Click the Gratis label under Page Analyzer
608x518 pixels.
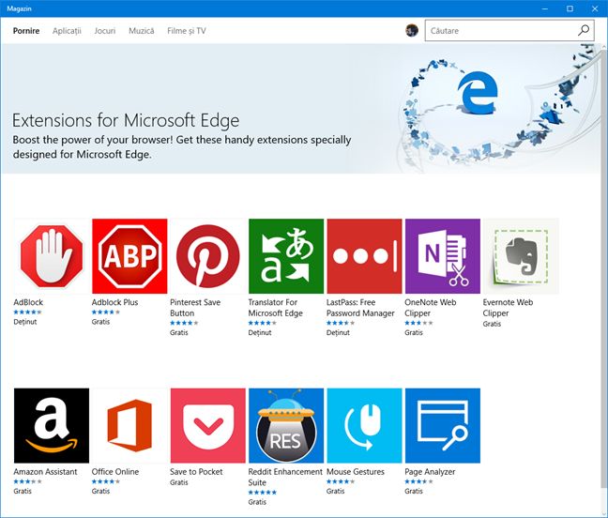414,491
